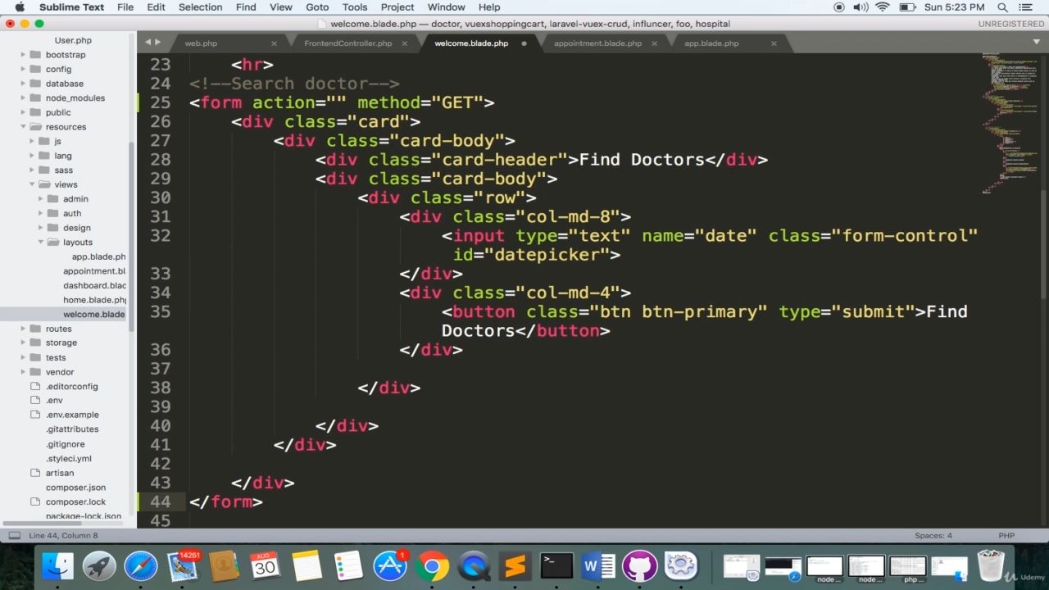Open the Notes app in Dock
The width and height of the screenshot is (1049, 590).
(x=307, y=565)
